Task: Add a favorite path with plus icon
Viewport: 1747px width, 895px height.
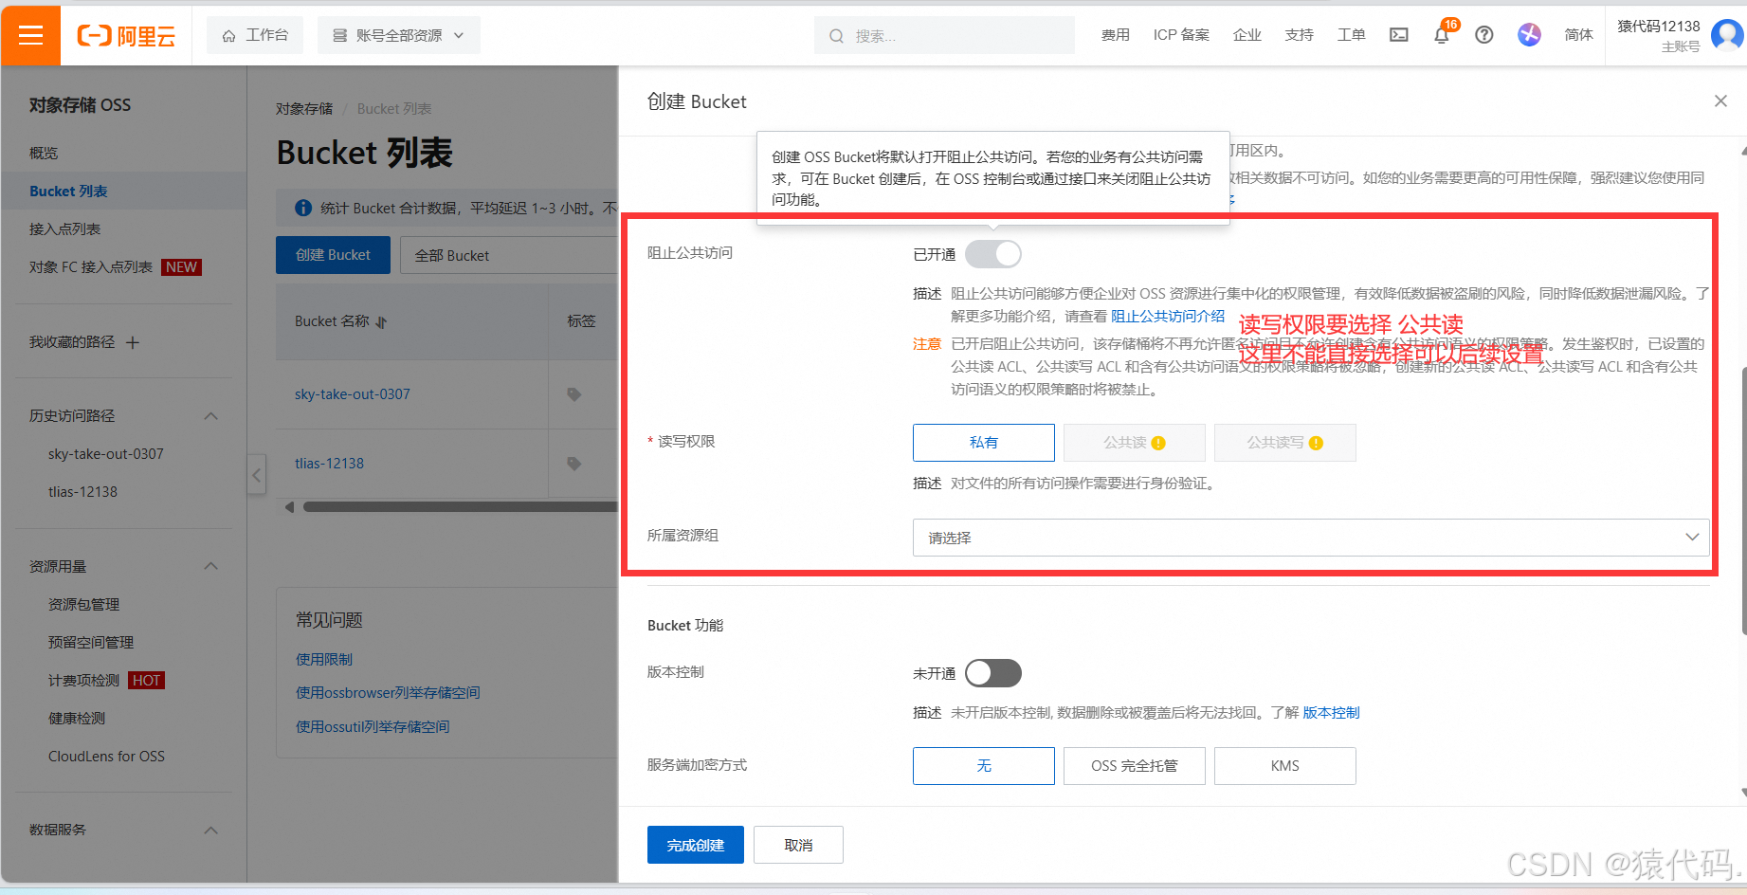Action: coord(133,342)
